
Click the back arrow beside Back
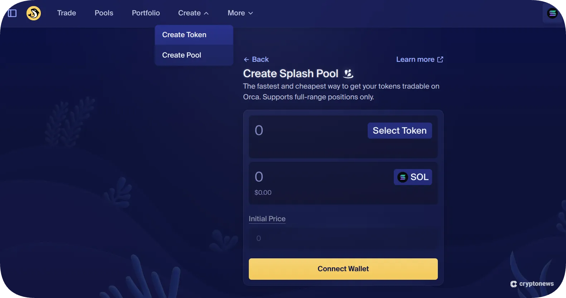(x=246, y=59)
